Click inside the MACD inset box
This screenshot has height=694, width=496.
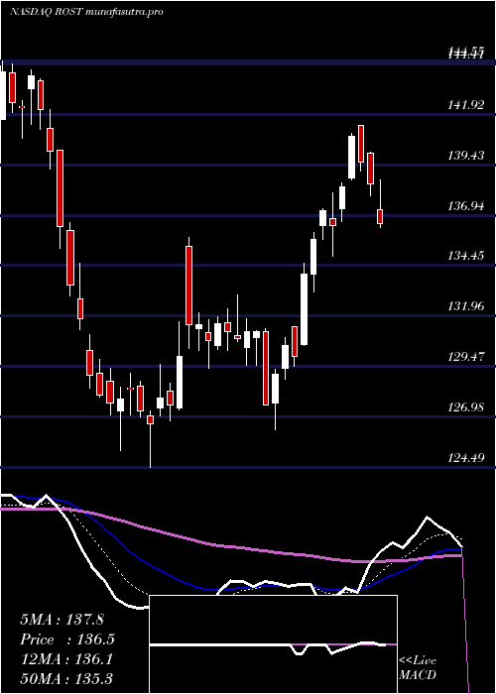(273, 644)
